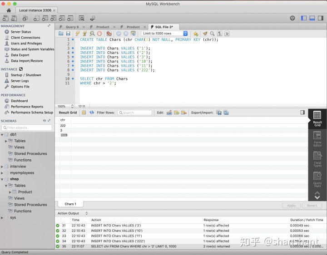
Task: Change editor zoom 100% stepper
Action: (72, 106)
